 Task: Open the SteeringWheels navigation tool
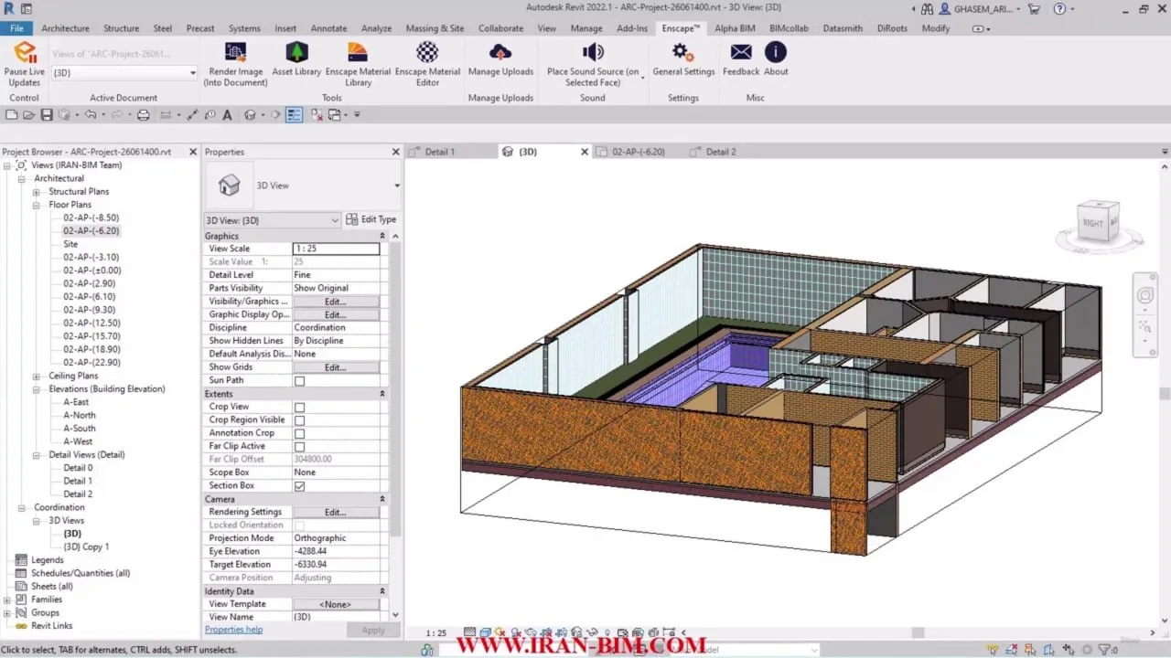click(x=1145, y=296)
